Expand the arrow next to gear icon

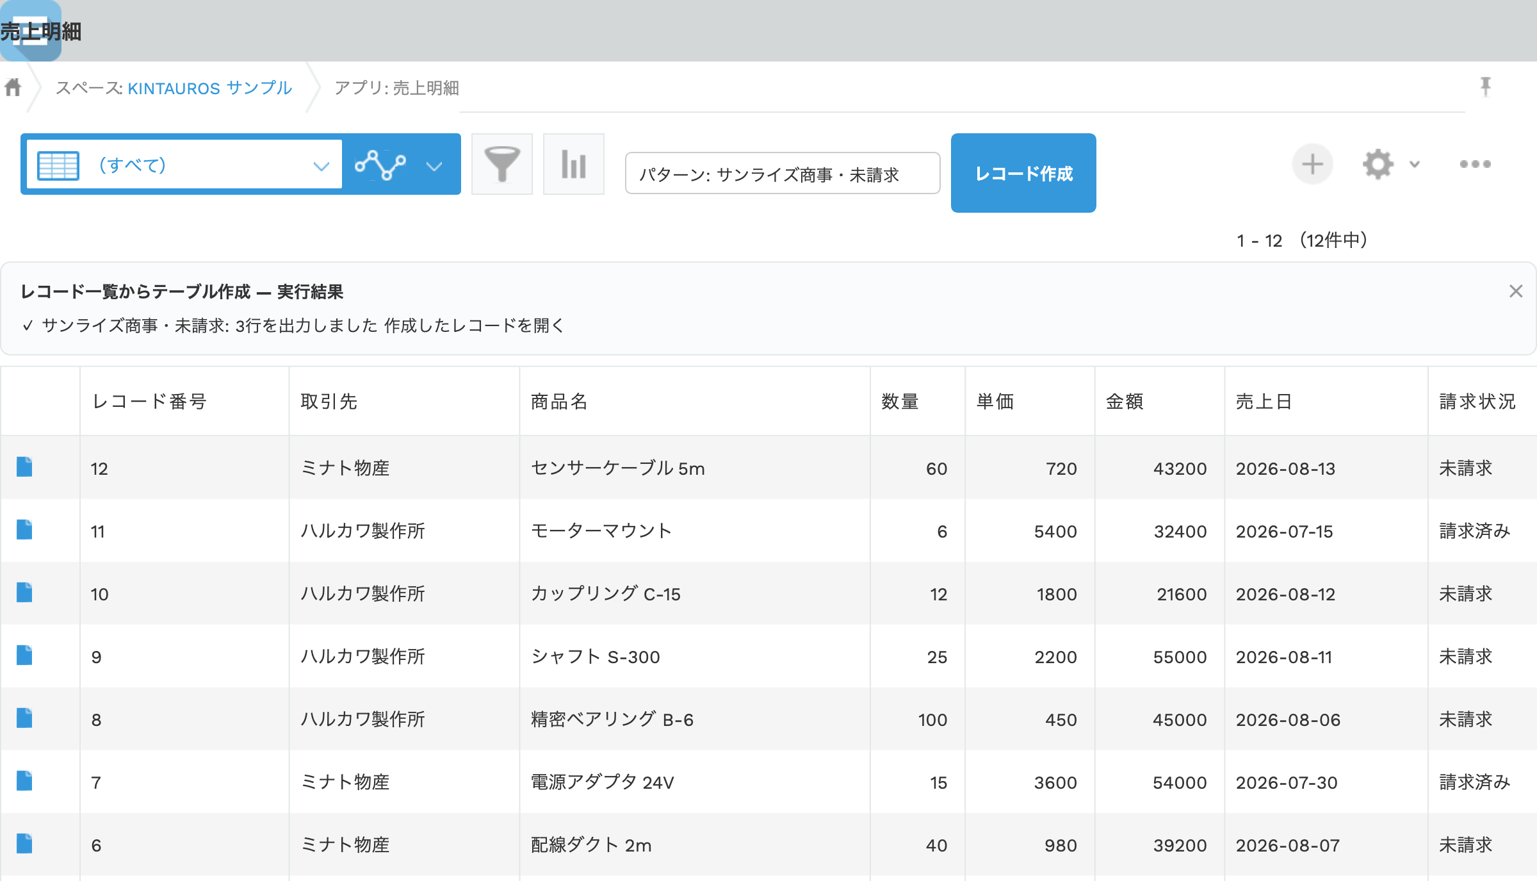1415,165
